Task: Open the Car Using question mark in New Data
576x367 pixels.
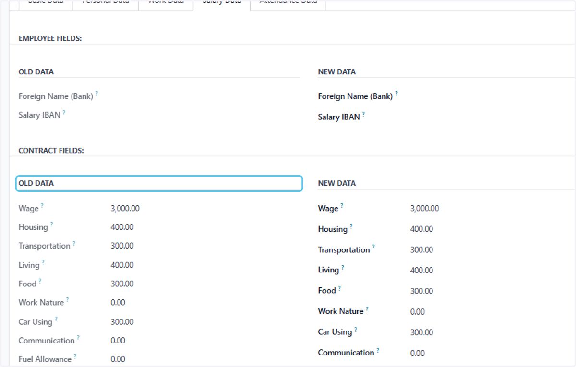Action: tap(355, 330)
